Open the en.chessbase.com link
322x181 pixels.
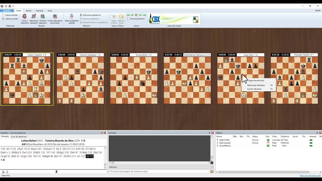(310, 176)
